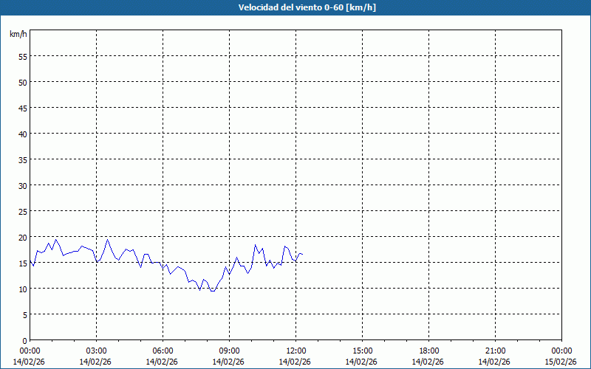Click the y-axis value 45
591x369 pixels.
23,108
